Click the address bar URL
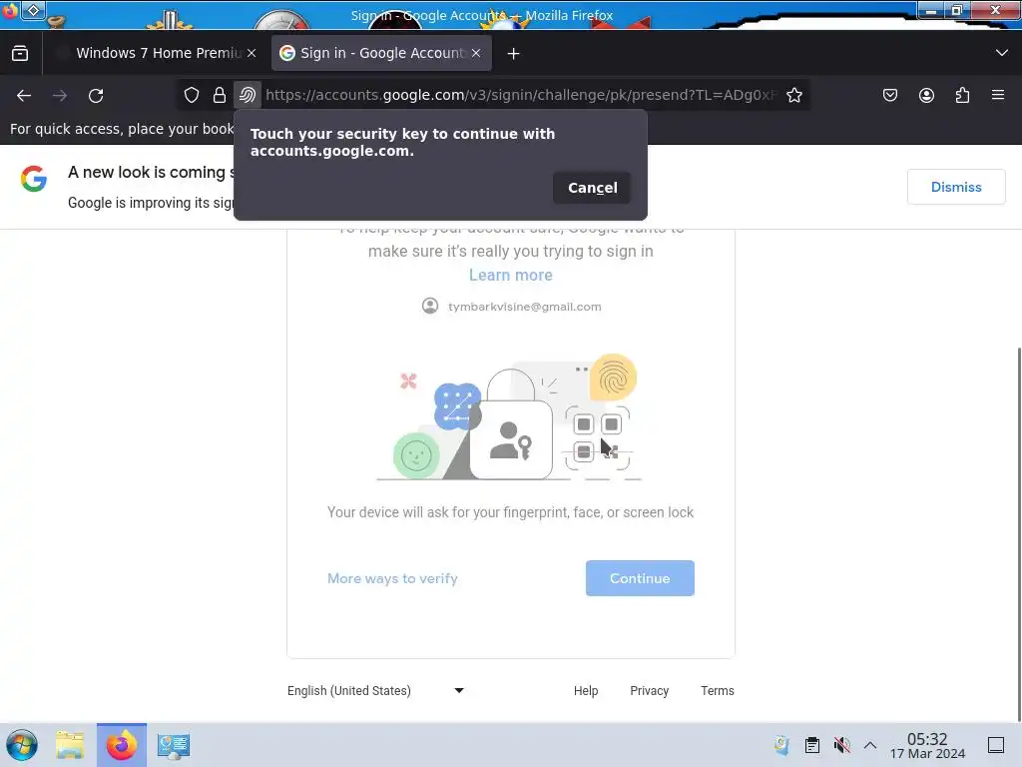Viewport: 1022px width, 767px height. (x=520, y=95)
